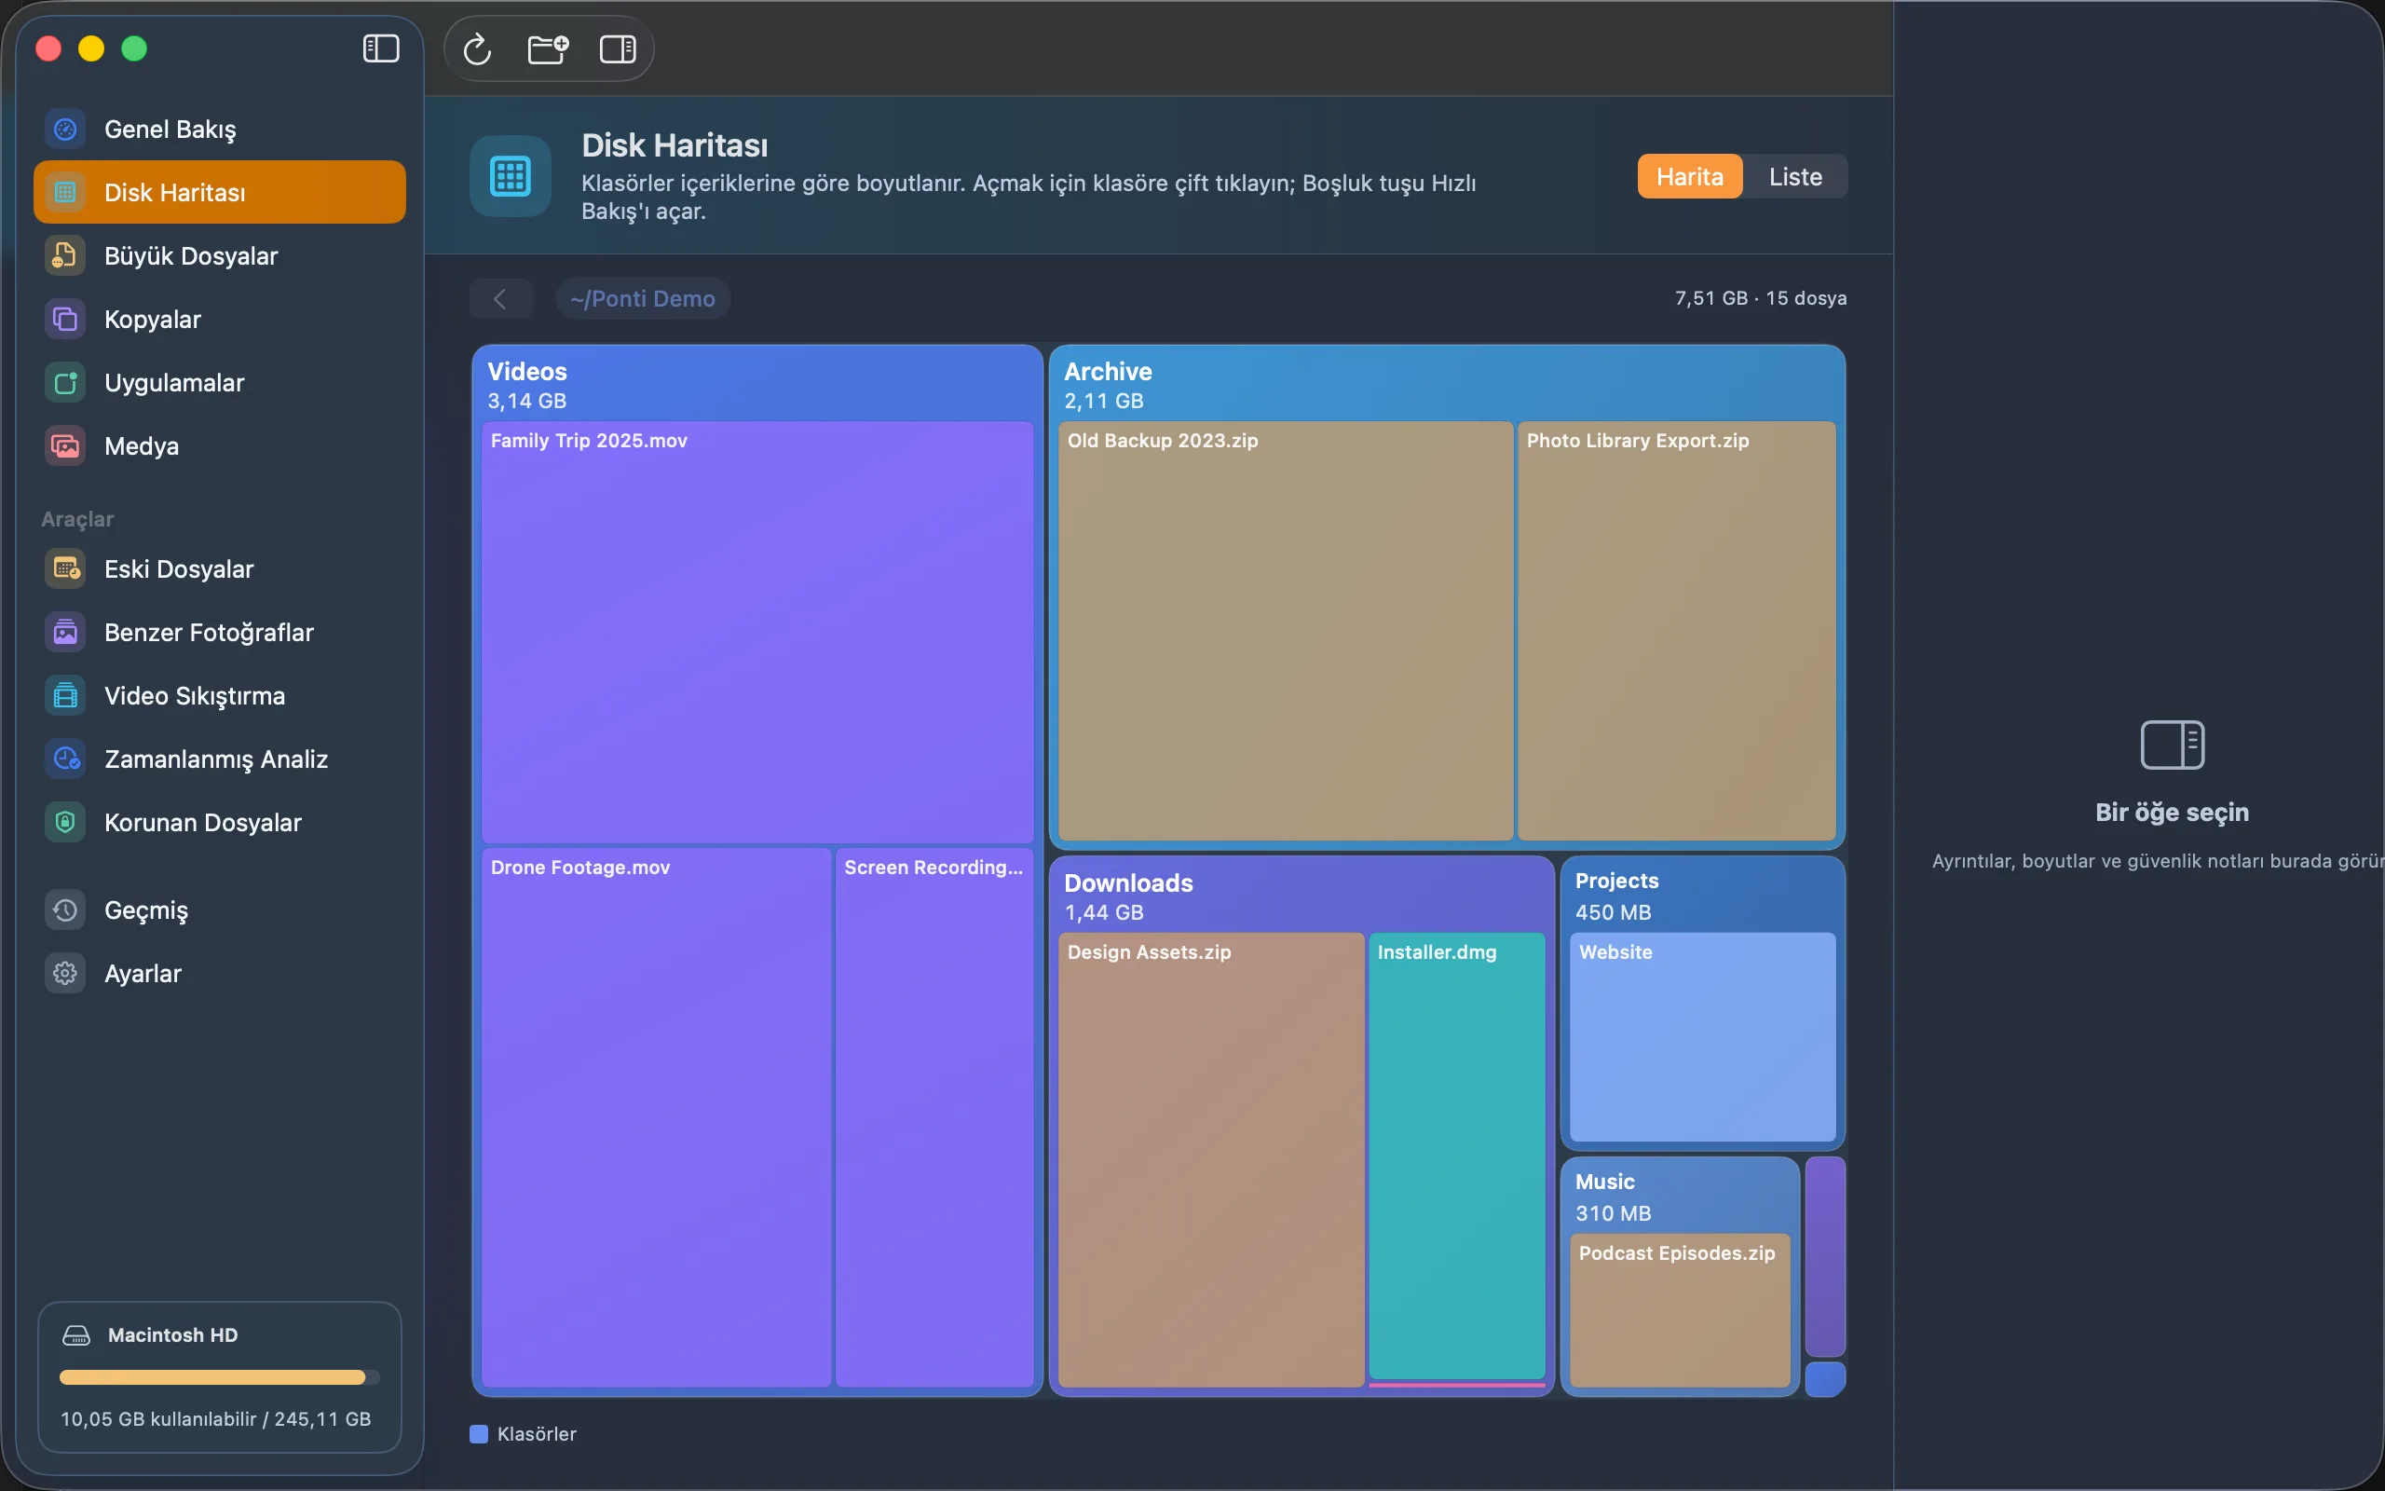2385x1491 pixels.
Task: Click the Klasörler legend color swatch
Action: coord(479,1434)
